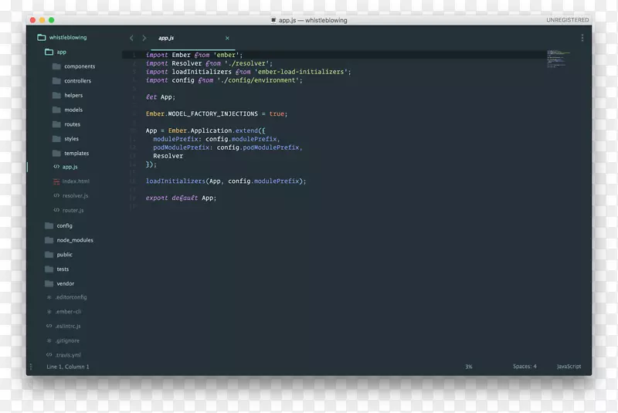The height and width of the screenshot is (413, 618).
Task: Expand the config folder
Action: [x=59, y=225]
